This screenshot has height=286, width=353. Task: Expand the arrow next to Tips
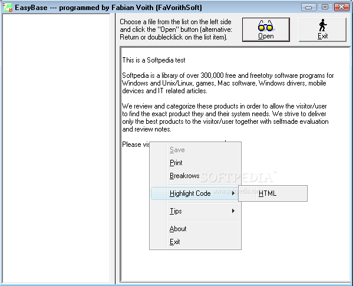(233, 211)
